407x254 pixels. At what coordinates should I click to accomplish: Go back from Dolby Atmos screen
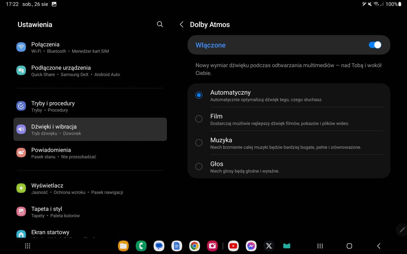[x=182, y=24]
